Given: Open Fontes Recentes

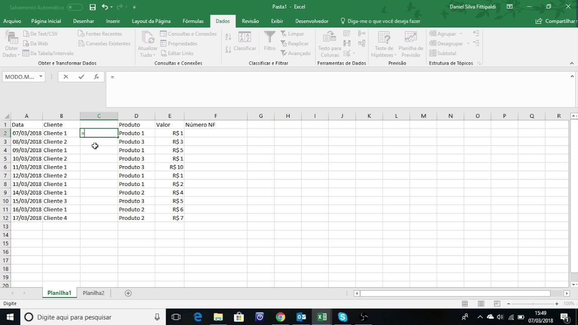Looking at the screenshot, I should click(x=100, y=34).
